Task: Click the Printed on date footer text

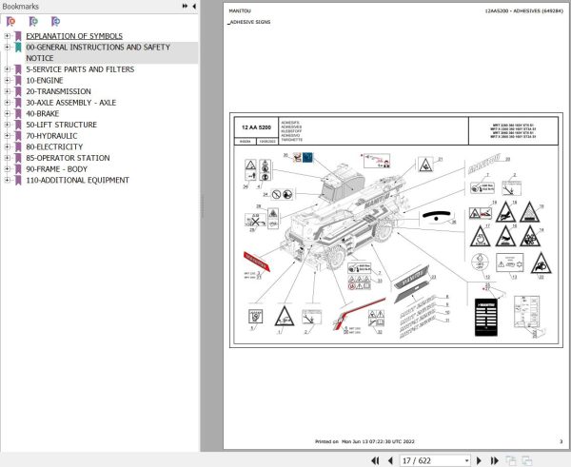Action: [364, 441]
